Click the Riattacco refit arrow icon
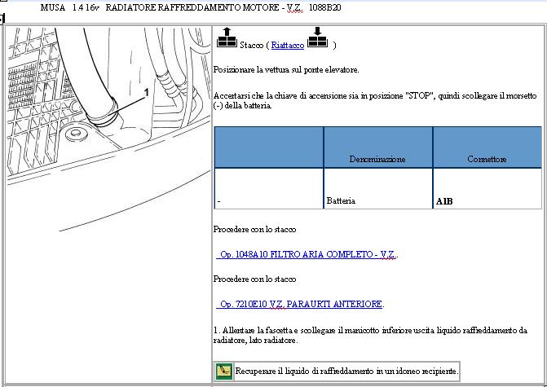 pos(317,37)
